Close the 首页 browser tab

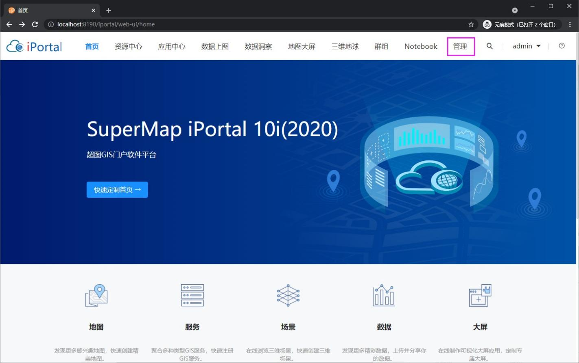pyautogui.click(x=94, y=11)
